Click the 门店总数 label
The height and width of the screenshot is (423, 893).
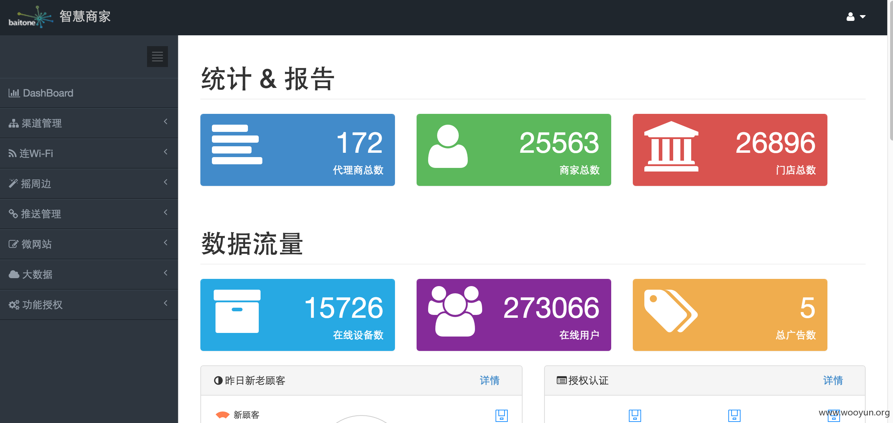point(796,170)
